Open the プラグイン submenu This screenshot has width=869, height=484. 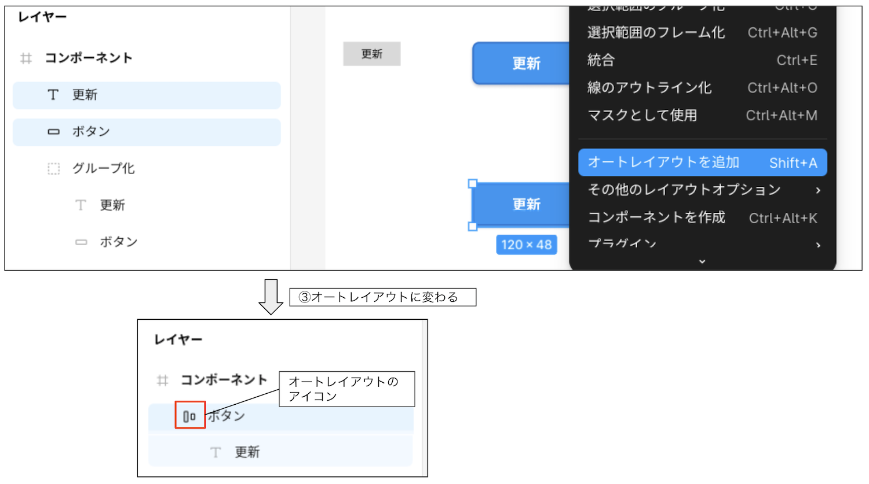pyautogui.click(x=702, y=244)
